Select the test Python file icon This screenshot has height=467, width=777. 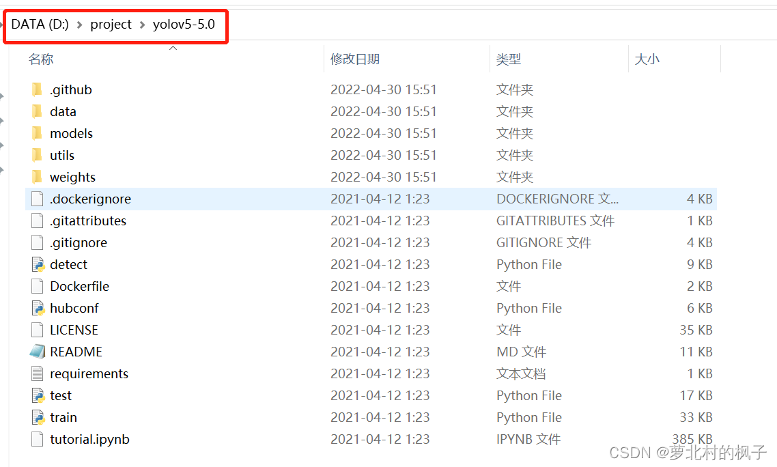38,395
